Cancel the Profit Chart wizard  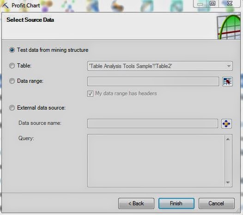217,203
